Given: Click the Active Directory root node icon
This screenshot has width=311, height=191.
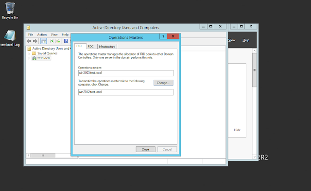Looking at the screenshot, I should tap(29, 49).
